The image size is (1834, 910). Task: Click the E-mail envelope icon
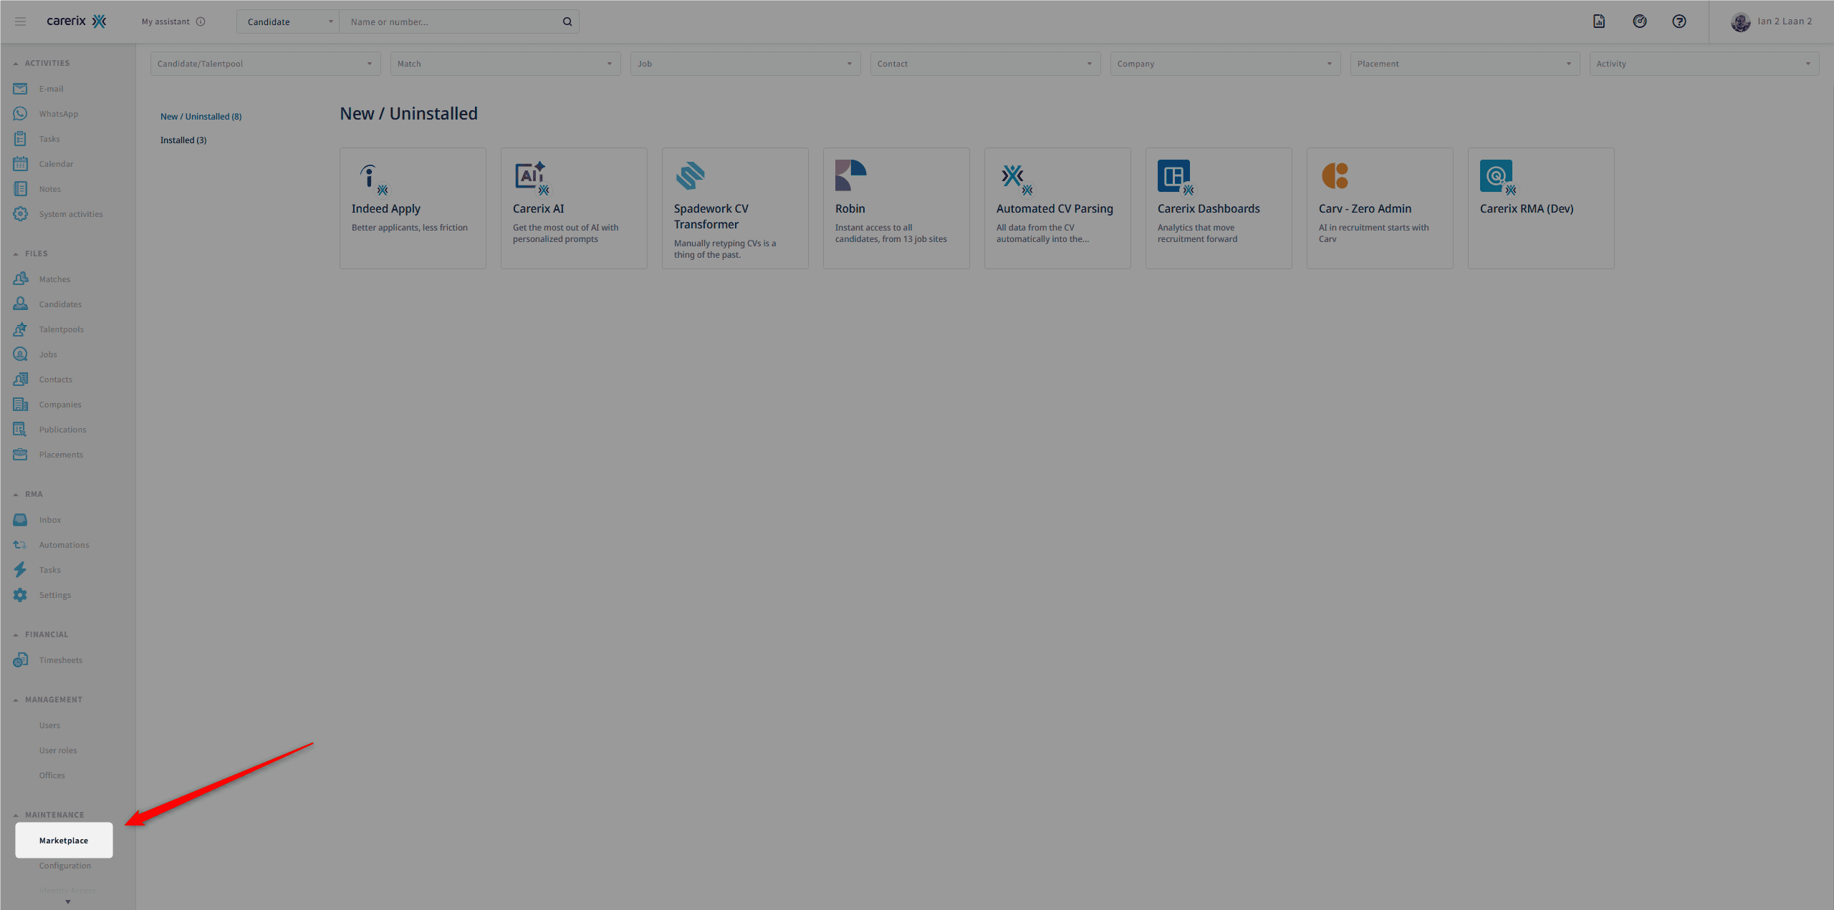coord(20,89)
